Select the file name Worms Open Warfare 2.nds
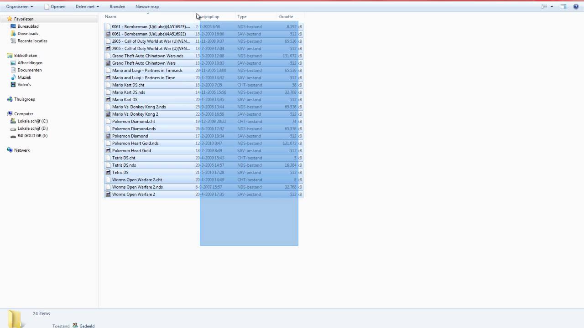The image size is (584, 328). 137,187
